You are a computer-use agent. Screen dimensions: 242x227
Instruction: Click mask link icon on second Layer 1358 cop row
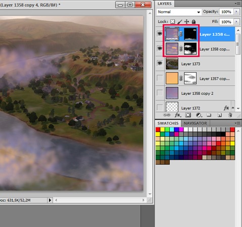(x=181, y=49)
